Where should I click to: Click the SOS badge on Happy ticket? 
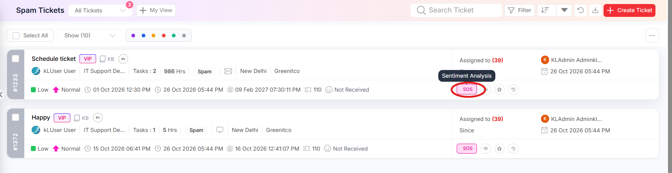coord(467,148)
